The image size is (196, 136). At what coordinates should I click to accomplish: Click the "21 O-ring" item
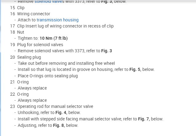coord(19,82)
